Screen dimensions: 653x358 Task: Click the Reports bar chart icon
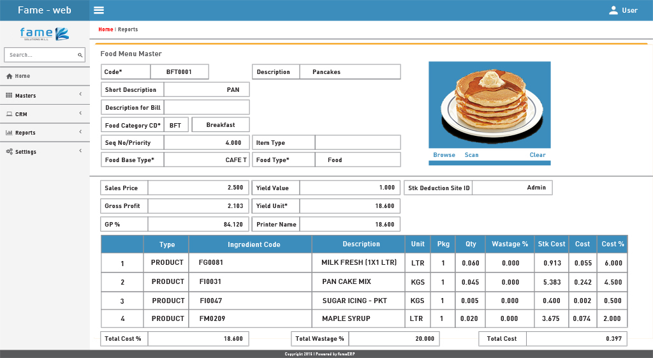(x=9, y=133)
